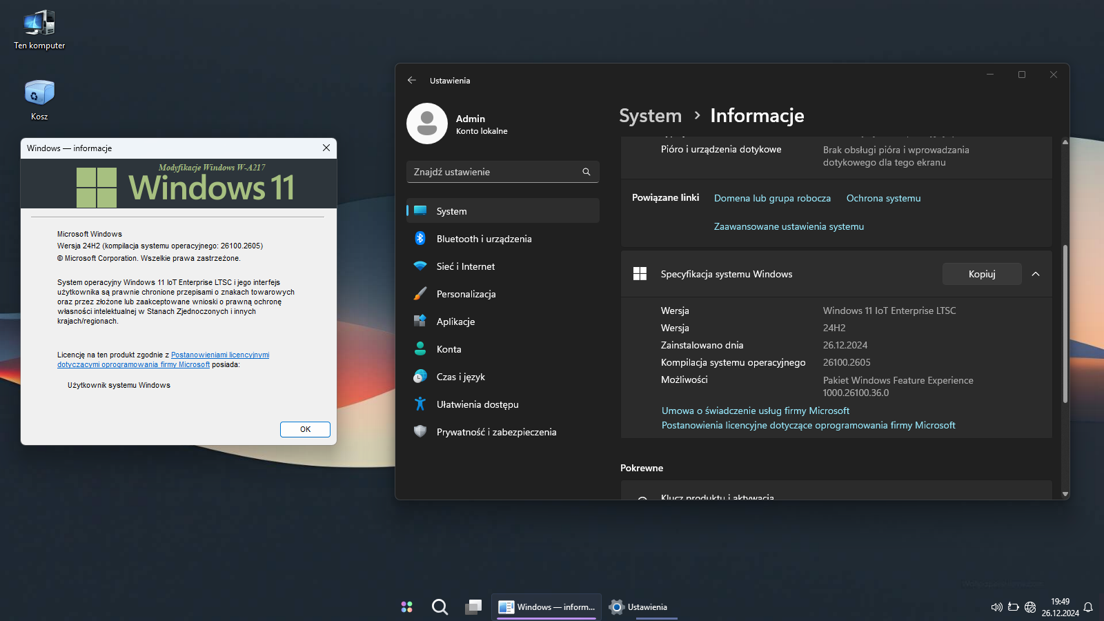Open Ułatwienia dostępu settings
This screenshot has width=1104, height=621.
tap(477, 404)
